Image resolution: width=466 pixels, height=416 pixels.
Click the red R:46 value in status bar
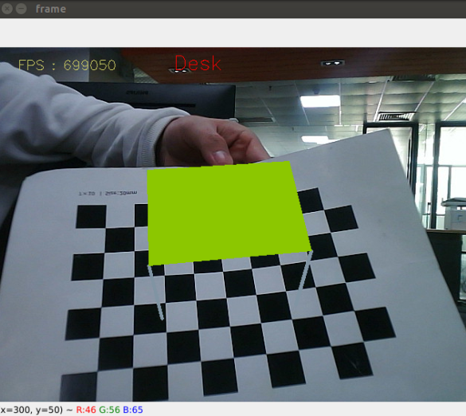point(86,410)
